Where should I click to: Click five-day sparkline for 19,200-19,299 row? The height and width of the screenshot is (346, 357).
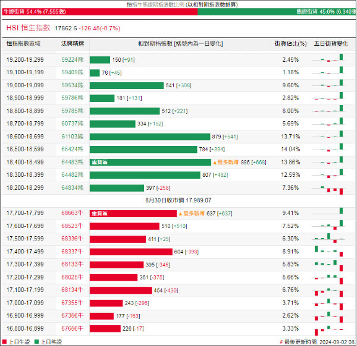point(328,58)
